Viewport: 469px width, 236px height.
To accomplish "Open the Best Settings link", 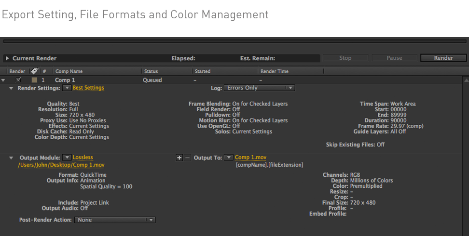I will coord(88,88).
